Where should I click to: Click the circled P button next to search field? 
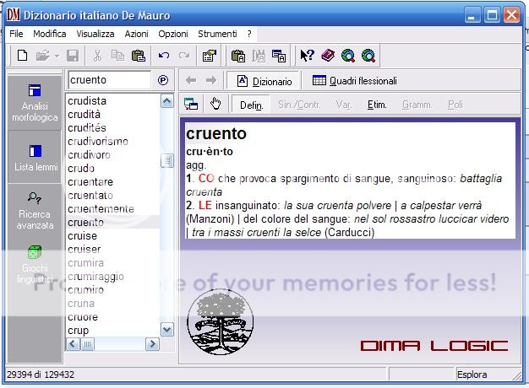pos(163,80)
